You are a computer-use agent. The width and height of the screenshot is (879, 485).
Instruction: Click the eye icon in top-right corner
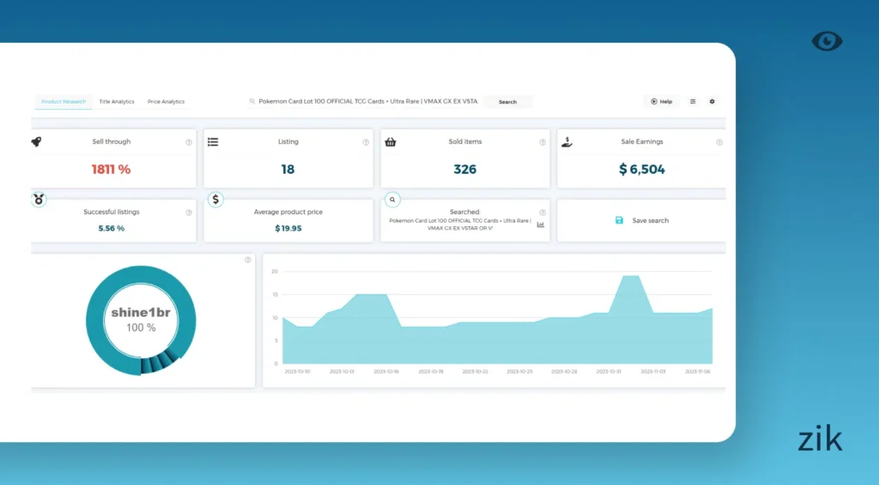pyautogui.click(x=827, y=41)
